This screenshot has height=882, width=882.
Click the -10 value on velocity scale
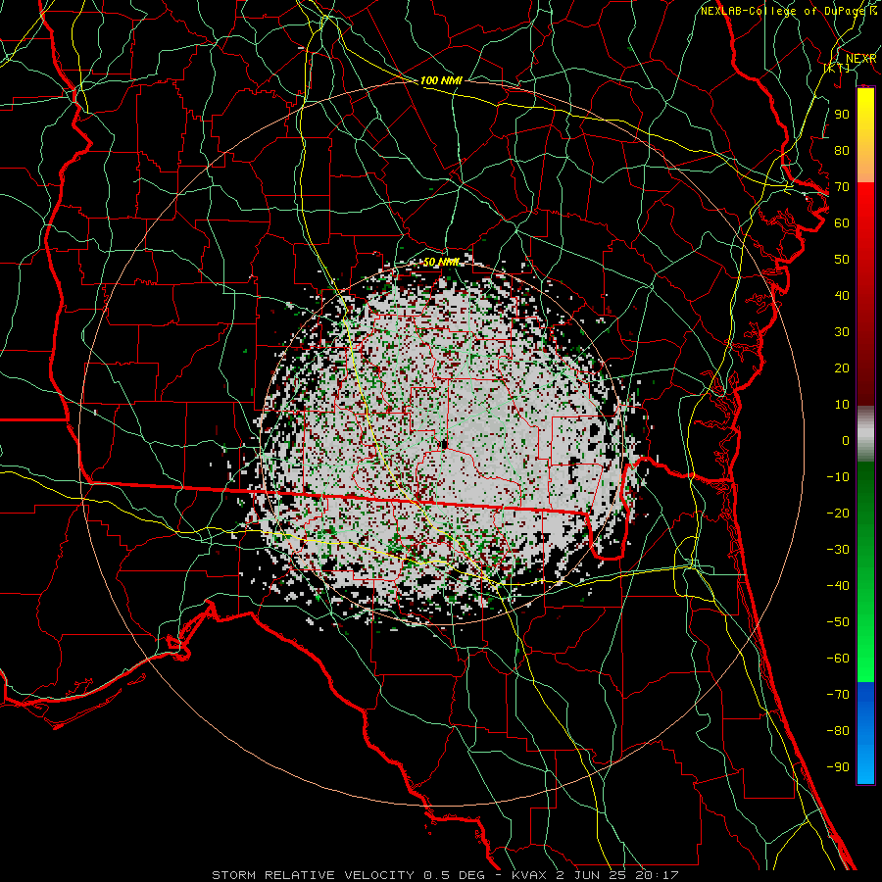pos(838,477)
